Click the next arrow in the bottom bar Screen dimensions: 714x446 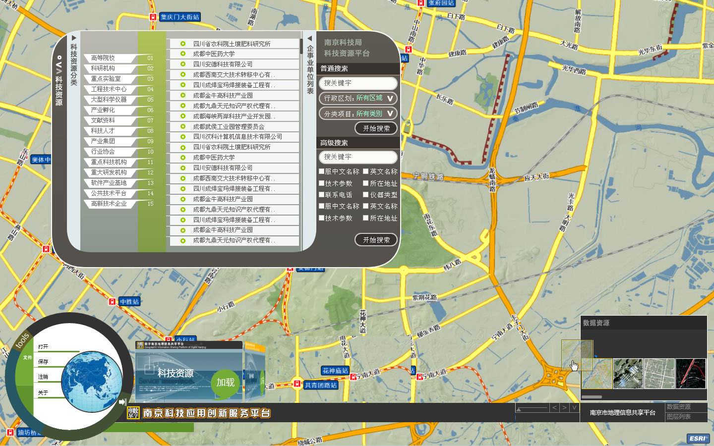pyautogui.click(x=564, y=408)
